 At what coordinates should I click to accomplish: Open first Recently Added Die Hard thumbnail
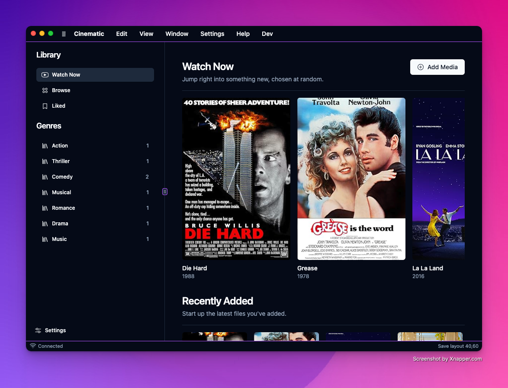click(215, 337)
